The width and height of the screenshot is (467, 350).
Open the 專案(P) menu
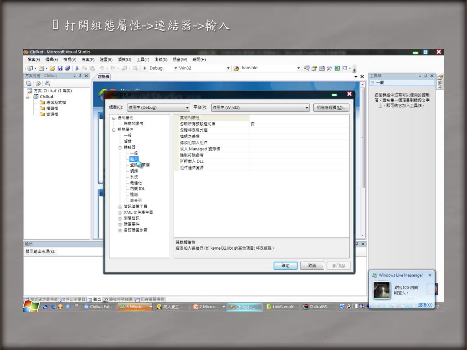pos(88,60)
